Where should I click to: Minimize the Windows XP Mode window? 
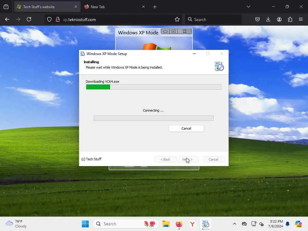click(165, 31)
